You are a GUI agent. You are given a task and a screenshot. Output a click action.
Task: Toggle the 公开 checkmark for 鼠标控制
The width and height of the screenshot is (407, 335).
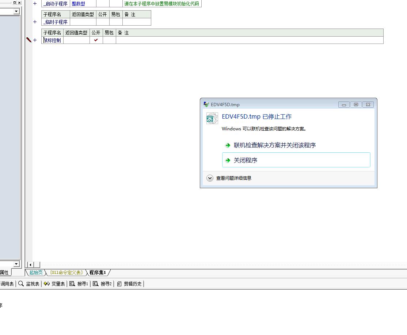(96, 40)
